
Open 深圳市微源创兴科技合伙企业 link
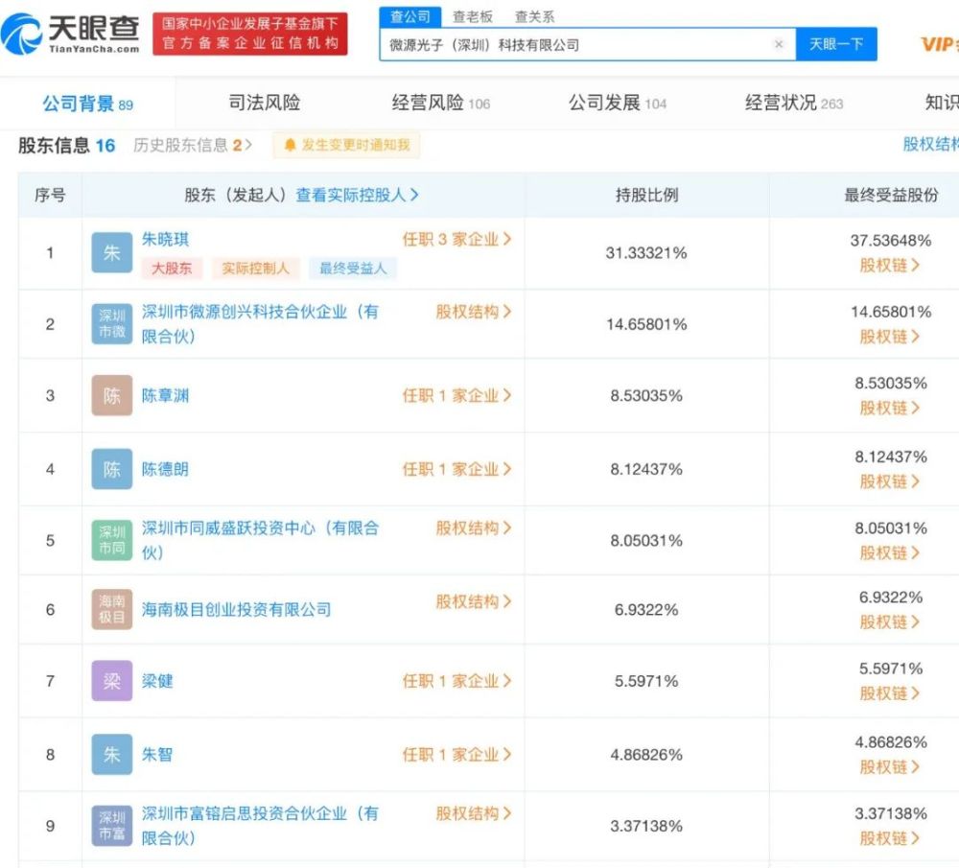(260, 324)
